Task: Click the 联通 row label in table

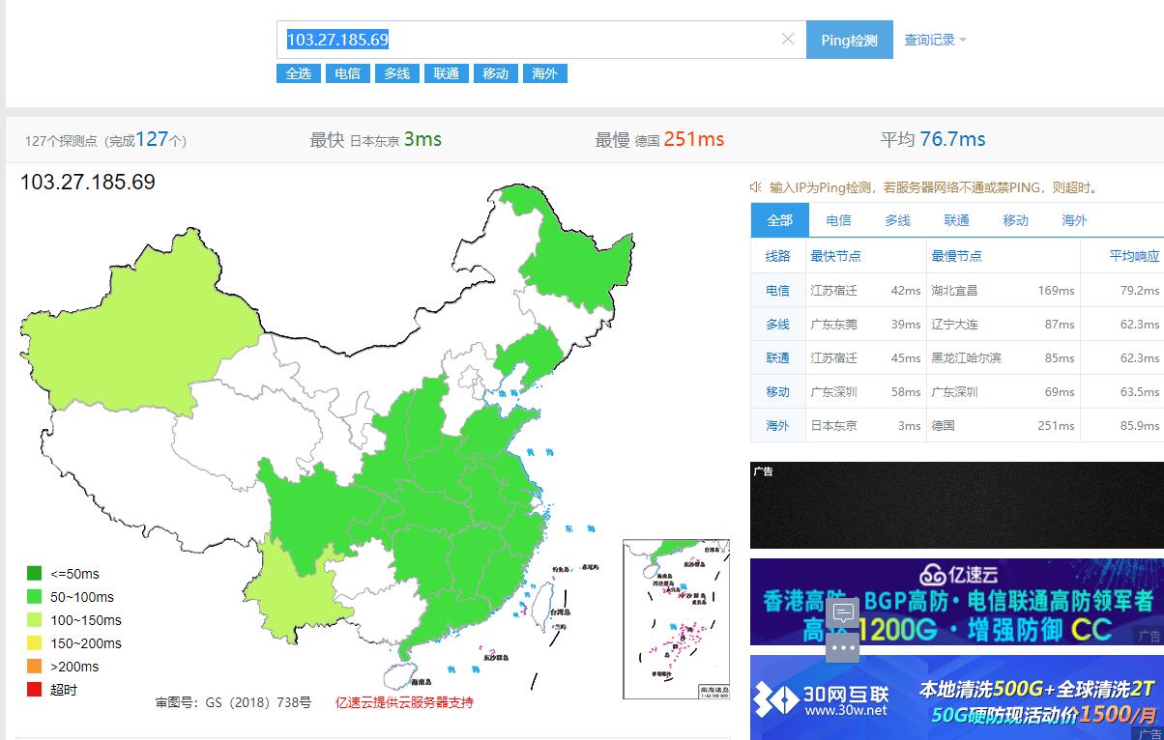Action: coord(777,357)
